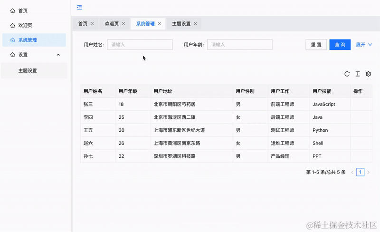Collapse the 设置 submenu chevron
The height and width of the screenshot is (232, 380).
[58, 55]
